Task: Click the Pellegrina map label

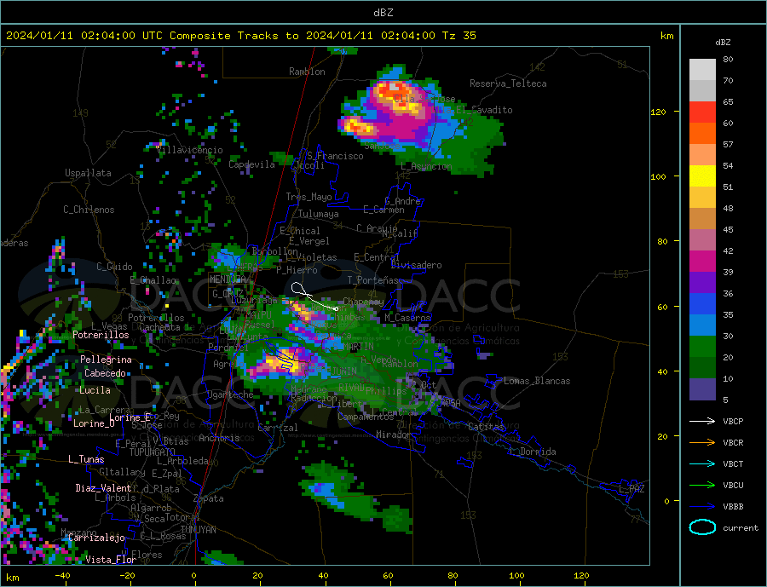Action: [107, 360]
